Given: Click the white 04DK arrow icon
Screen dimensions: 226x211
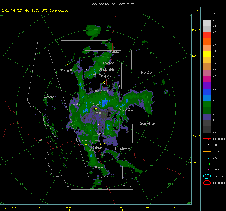Looking at the screenshot, I should (207, 145).
